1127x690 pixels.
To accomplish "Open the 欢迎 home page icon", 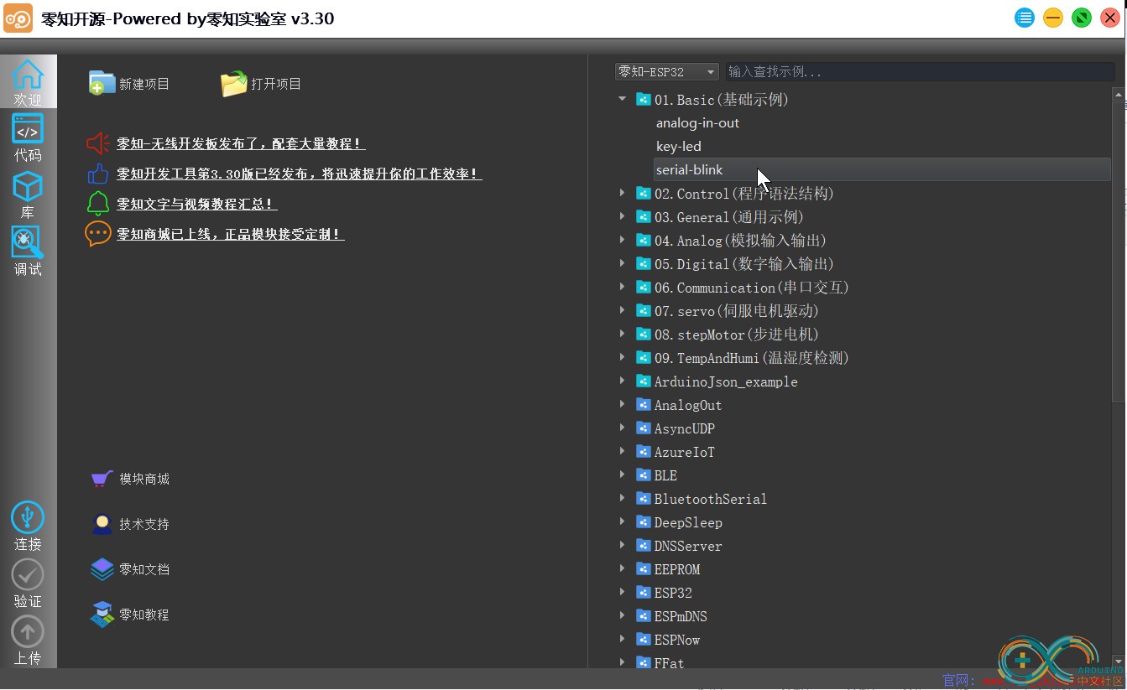I will click(28, 75).
